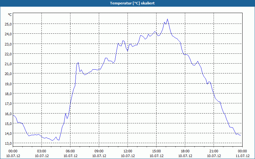Click the 09:00 time axis label
This screenshot has height=159, width=255.
[99, 151]
